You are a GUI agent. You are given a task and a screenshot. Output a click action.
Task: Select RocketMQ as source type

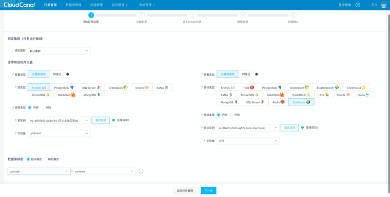pos(41,95)
